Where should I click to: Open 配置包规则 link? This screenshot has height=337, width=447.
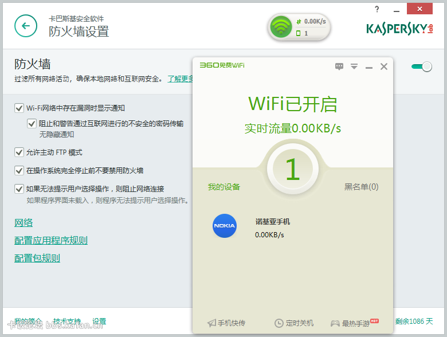coord(37,258)
